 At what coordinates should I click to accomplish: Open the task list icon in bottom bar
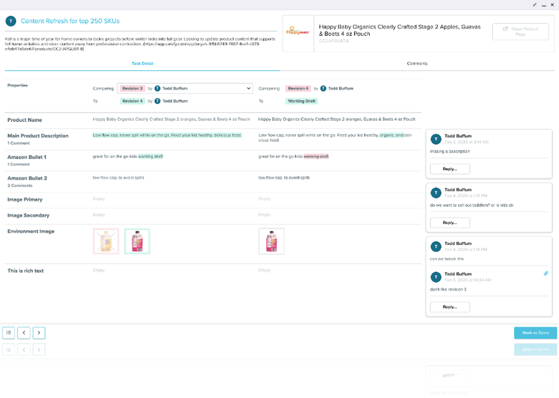[9, 333]
